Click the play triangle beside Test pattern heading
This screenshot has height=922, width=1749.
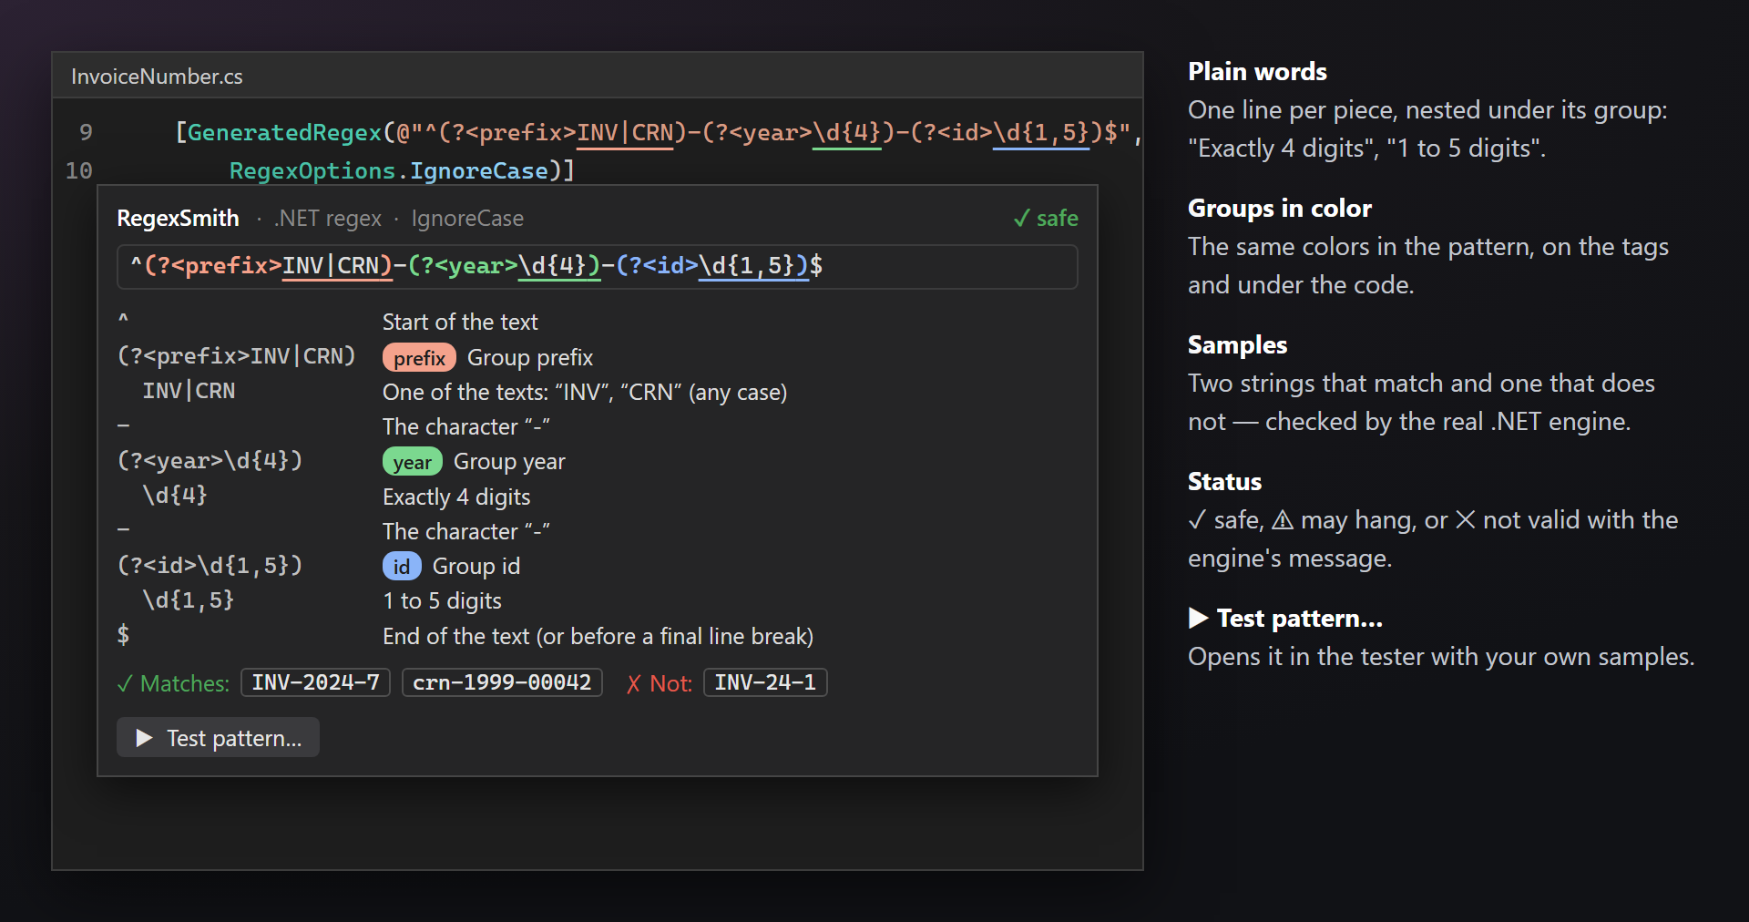pos(1199,619)
